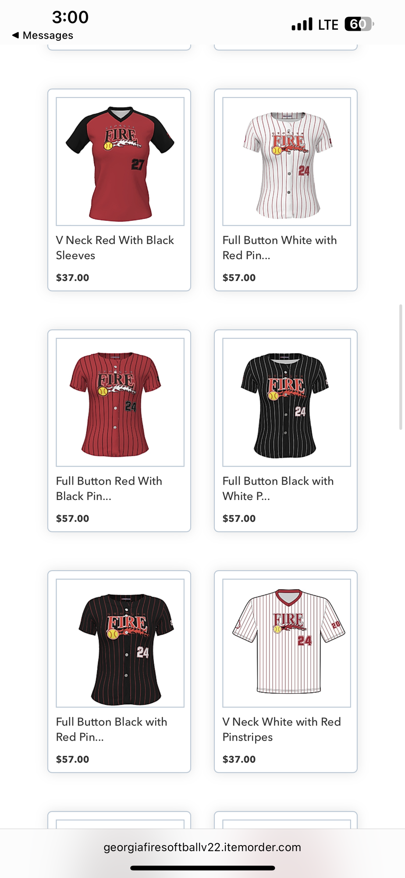Open the black white-pinstripe full button jersey image
The image size is (405, 878).
(x=287, y=402)
